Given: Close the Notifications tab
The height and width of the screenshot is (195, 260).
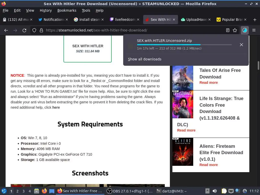Looking at the screenshot, I should (67, 20).
